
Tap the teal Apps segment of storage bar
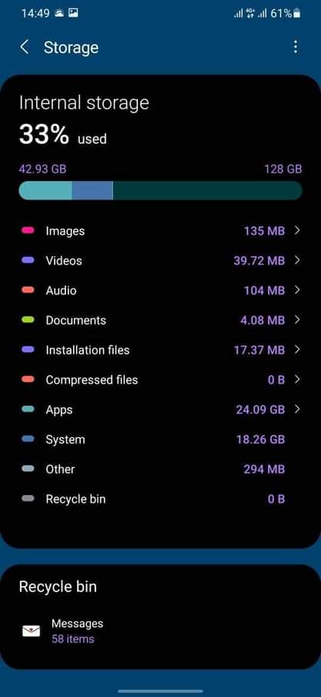45,190
